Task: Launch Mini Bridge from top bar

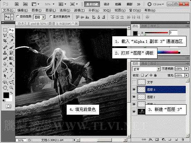Action: coord(25,4)
